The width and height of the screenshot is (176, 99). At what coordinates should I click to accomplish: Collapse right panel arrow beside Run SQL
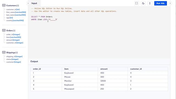(170, 3)
